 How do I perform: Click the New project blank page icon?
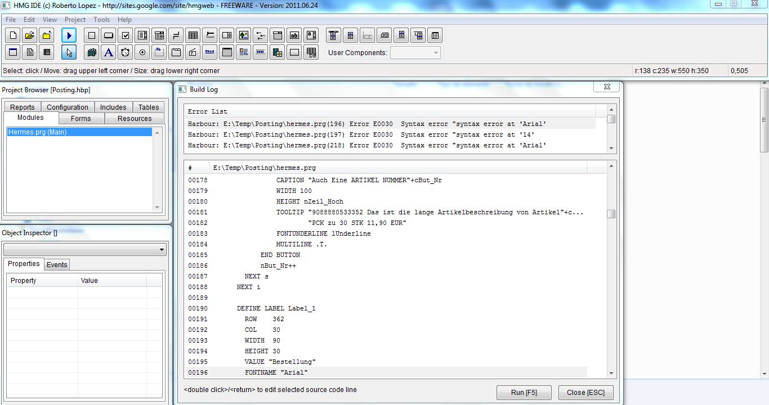pyautogui.click(x=13, y=35)
